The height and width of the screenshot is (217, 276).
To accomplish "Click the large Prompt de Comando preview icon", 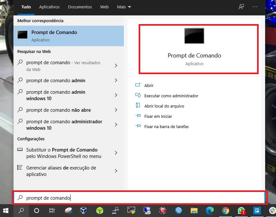I will coord(194,36).
